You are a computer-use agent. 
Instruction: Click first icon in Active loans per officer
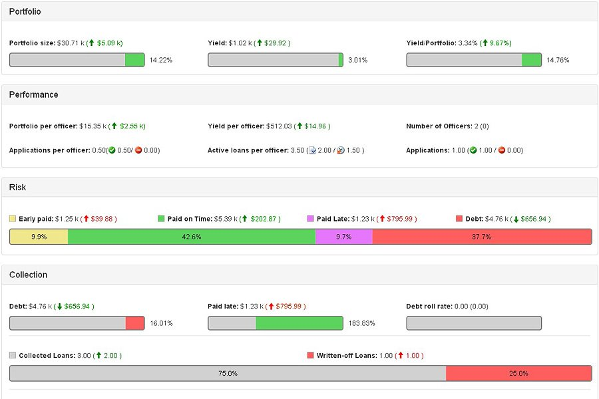coord(311,150)
